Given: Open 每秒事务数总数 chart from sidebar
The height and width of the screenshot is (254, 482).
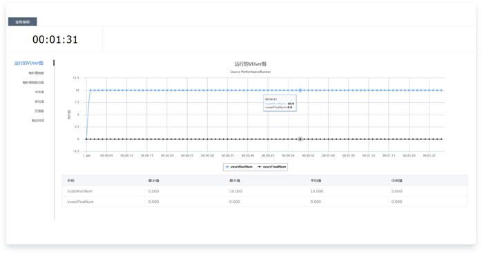Looking at the screenshot, I should 33,83.
